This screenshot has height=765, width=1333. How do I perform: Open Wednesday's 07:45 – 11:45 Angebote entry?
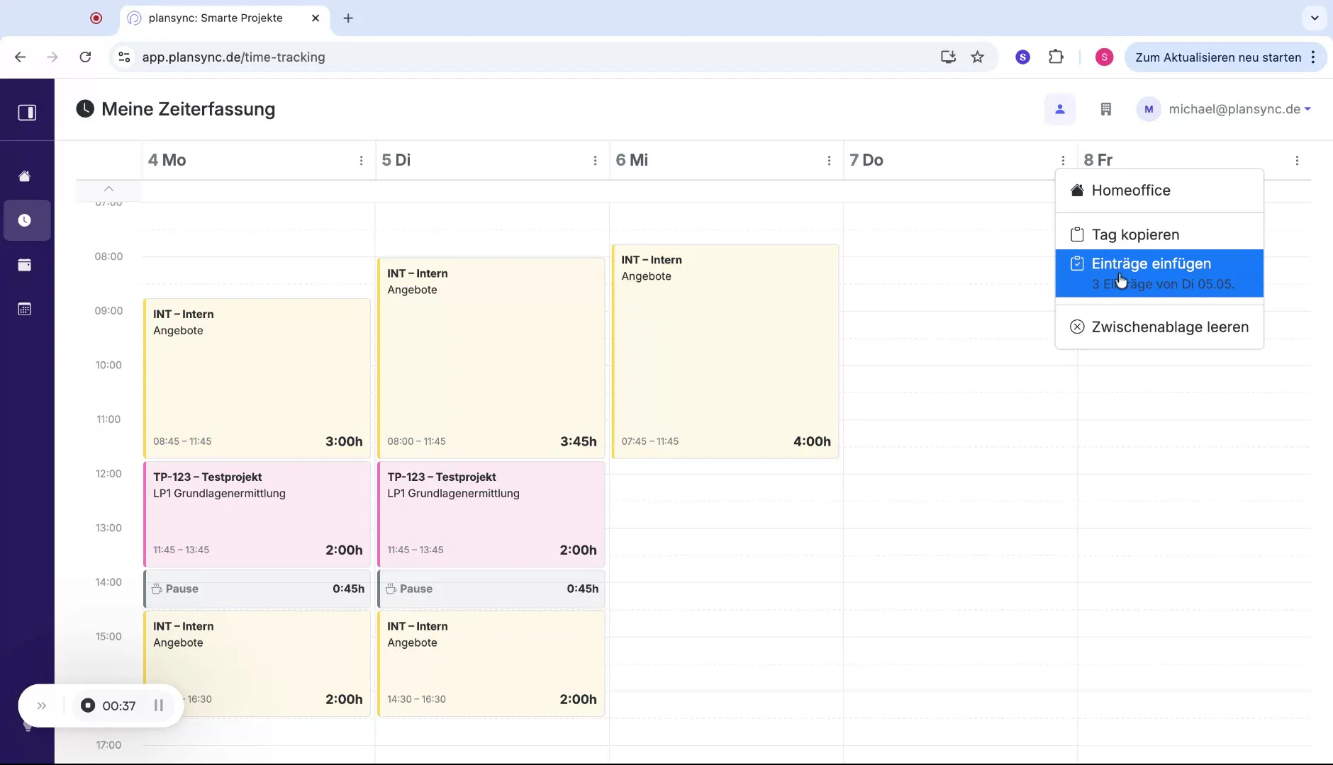coord(725,351)
